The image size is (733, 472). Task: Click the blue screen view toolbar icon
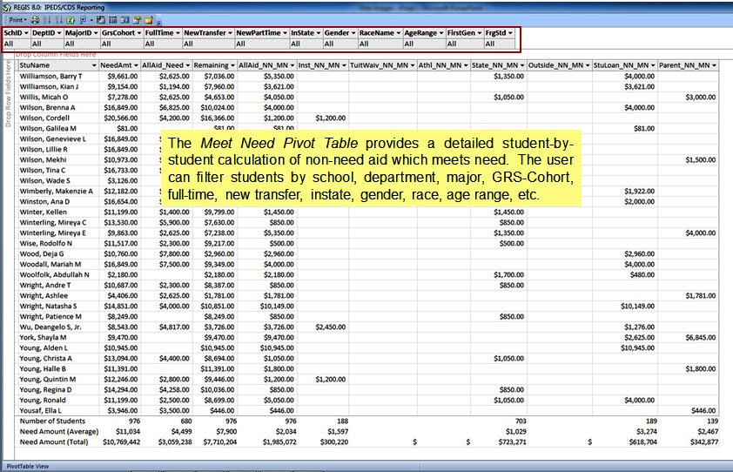tap(83, 20)
